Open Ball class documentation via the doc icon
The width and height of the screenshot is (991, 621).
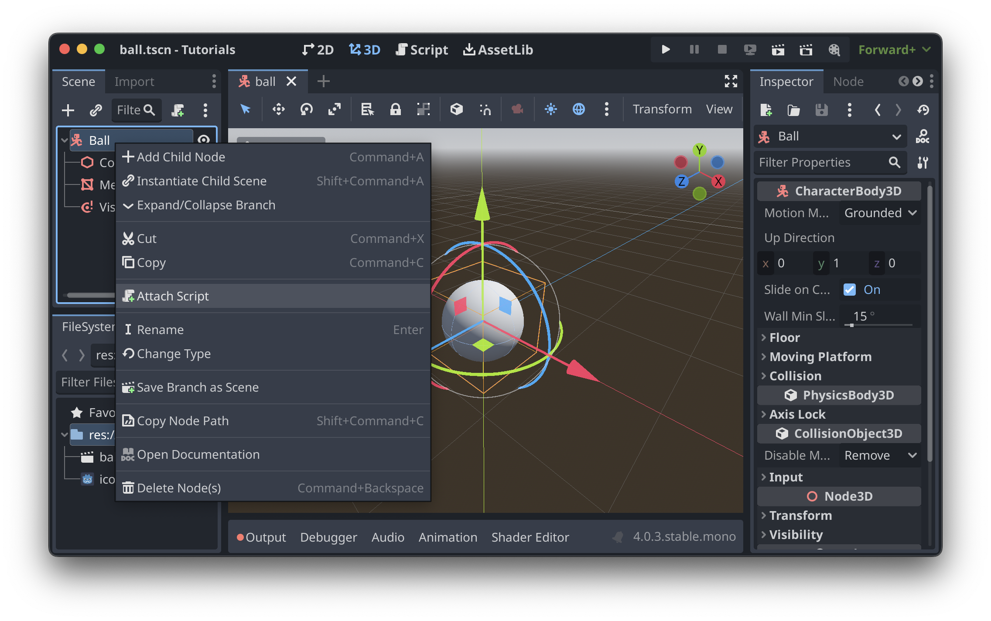(x=922, y=136)
